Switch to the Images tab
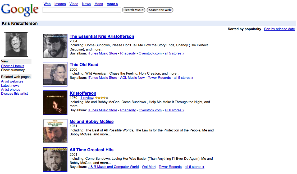 60,4
